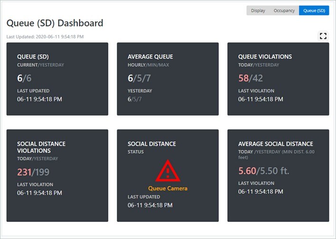
Task: Click the SOCIAL DISTANCE status card title
Action: coord(152,144)
